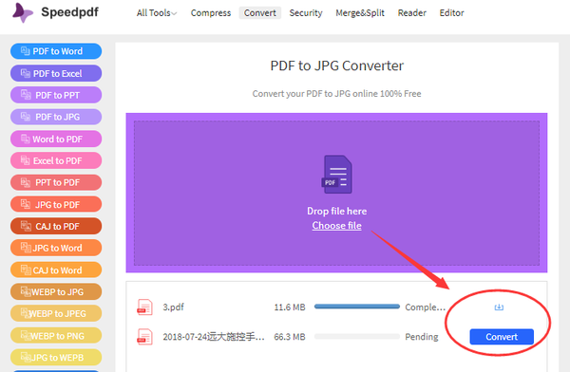Click the 3.pdf red file icon
Image resolution: width=570 pixels, height=372 pixels.
(x=144, y=307)
